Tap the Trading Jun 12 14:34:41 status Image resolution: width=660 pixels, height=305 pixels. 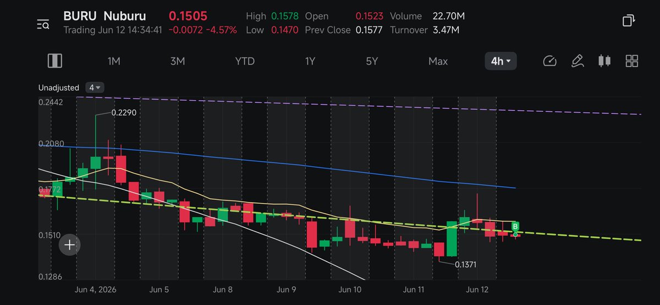pyautogui.click(x=112, y=30)
